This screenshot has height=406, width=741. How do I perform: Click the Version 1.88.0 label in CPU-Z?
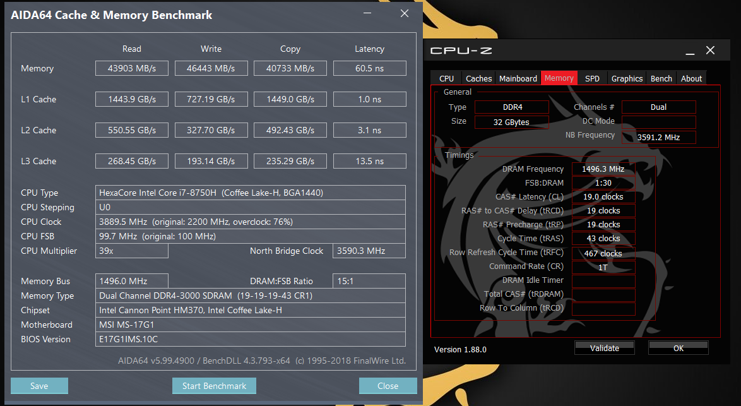pos(460,349)
